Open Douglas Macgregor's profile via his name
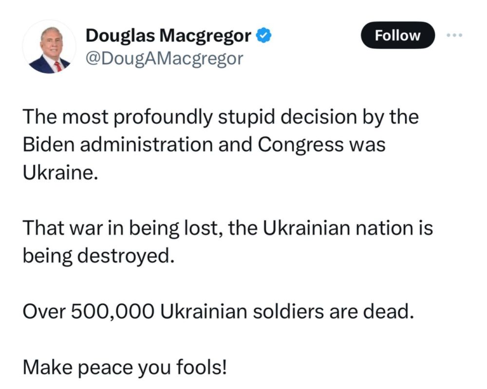487x389 pixels. pyautogui.click(x=169, y=35)
